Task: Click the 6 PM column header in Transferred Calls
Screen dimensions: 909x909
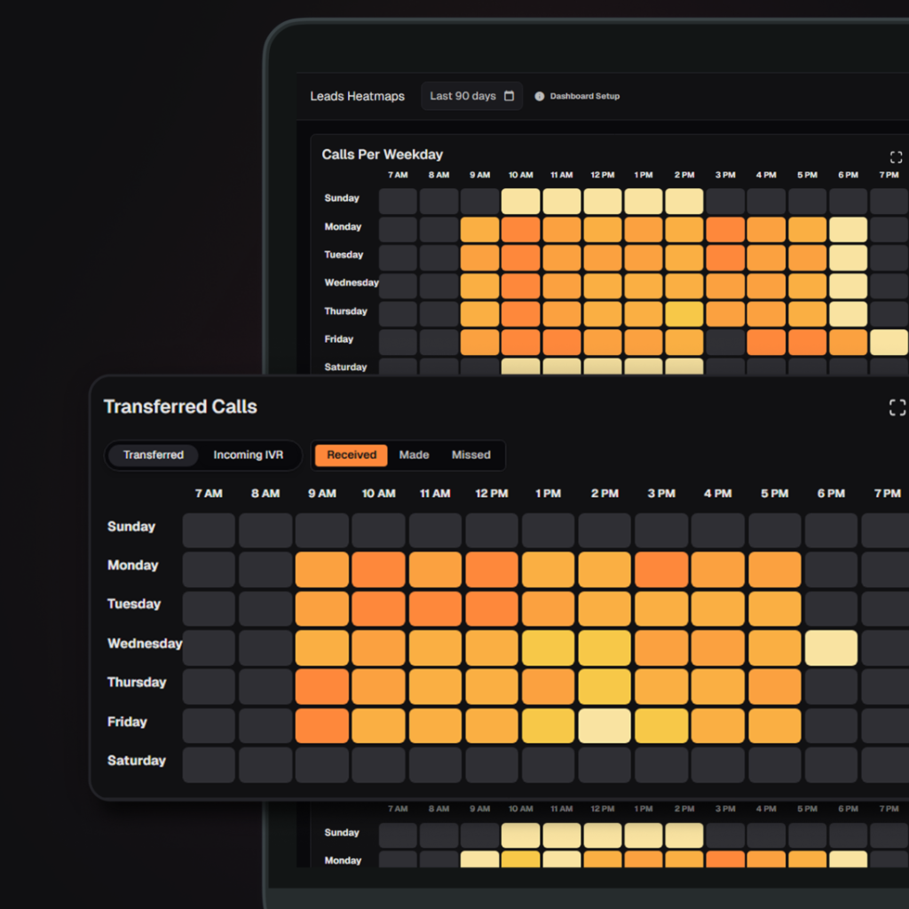Action: click(x=831, y=494)
